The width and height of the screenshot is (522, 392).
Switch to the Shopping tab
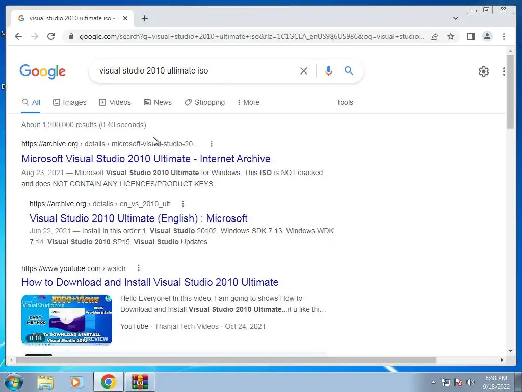click(x=205, y=102)
